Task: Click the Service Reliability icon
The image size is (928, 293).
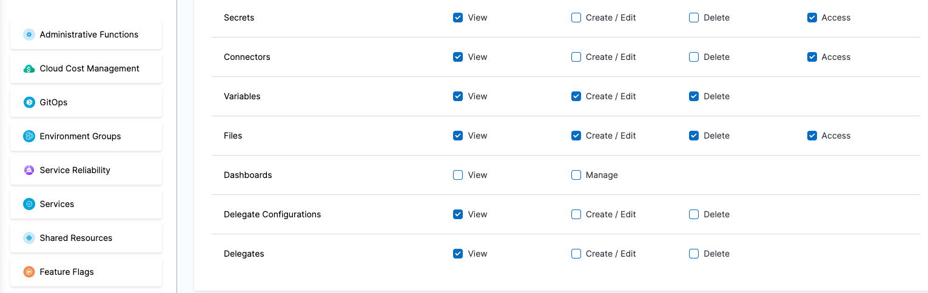Action: [x=29, y=170]
